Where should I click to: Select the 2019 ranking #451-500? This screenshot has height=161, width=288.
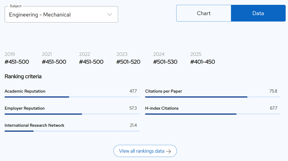[17, 62]
